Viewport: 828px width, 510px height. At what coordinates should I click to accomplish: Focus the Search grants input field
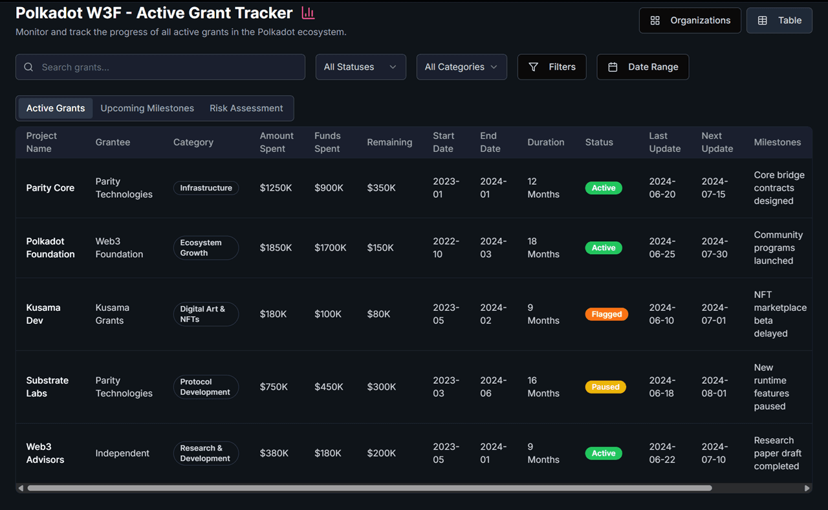pyautogui.click(x=168, y=67)
